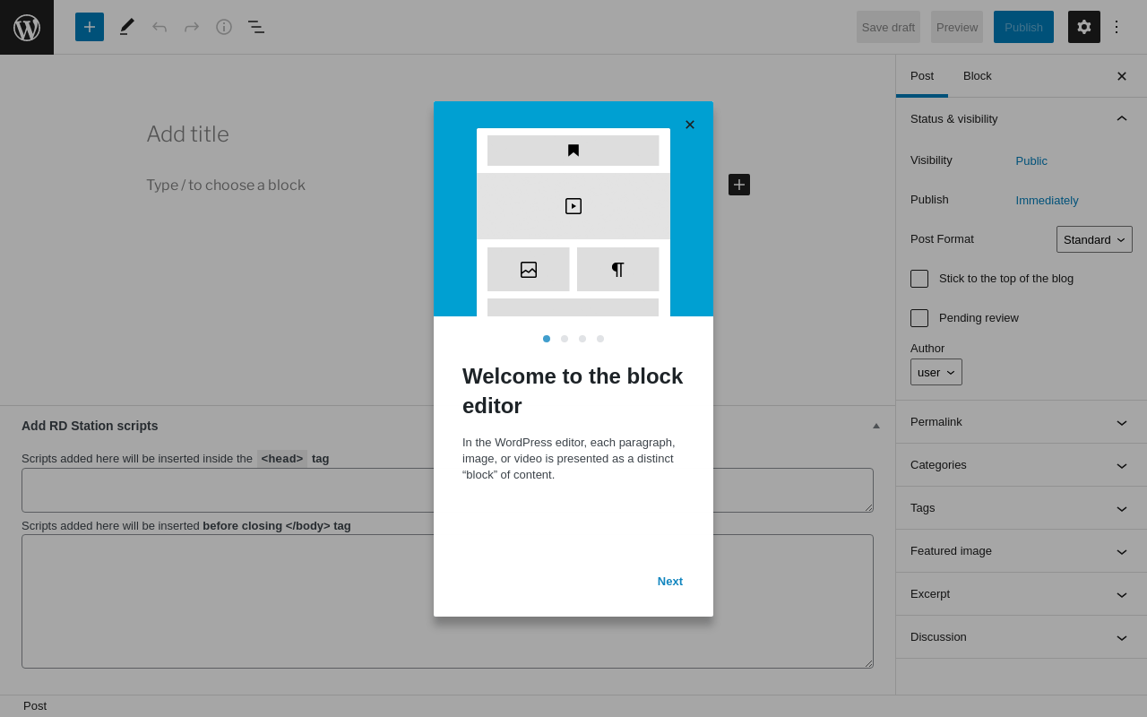Close the settings sidebar X icon
1147x717 pixels.
point(1122,76)
